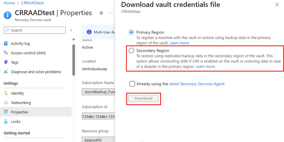Open the Networking icon
Screen dimensions: 284x142
(6, 103)
